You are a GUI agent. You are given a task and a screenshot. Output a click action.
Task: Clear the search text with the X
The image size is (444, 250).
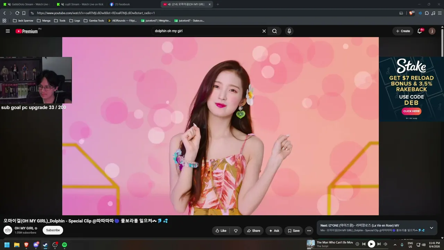[264, 31]
